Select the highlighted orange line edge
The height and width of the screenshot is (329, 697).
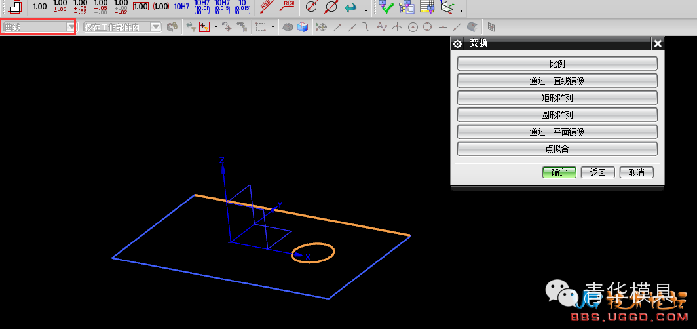coord(302,215)
